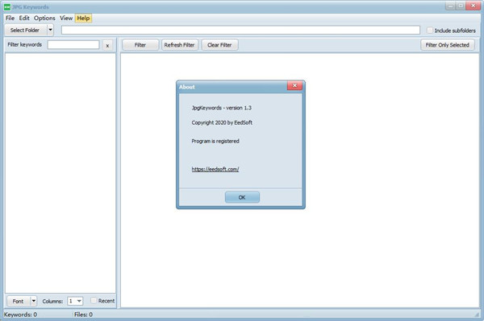Click the Filter Only Selected button
Screen dimensions: 484x321
point(447,45)
